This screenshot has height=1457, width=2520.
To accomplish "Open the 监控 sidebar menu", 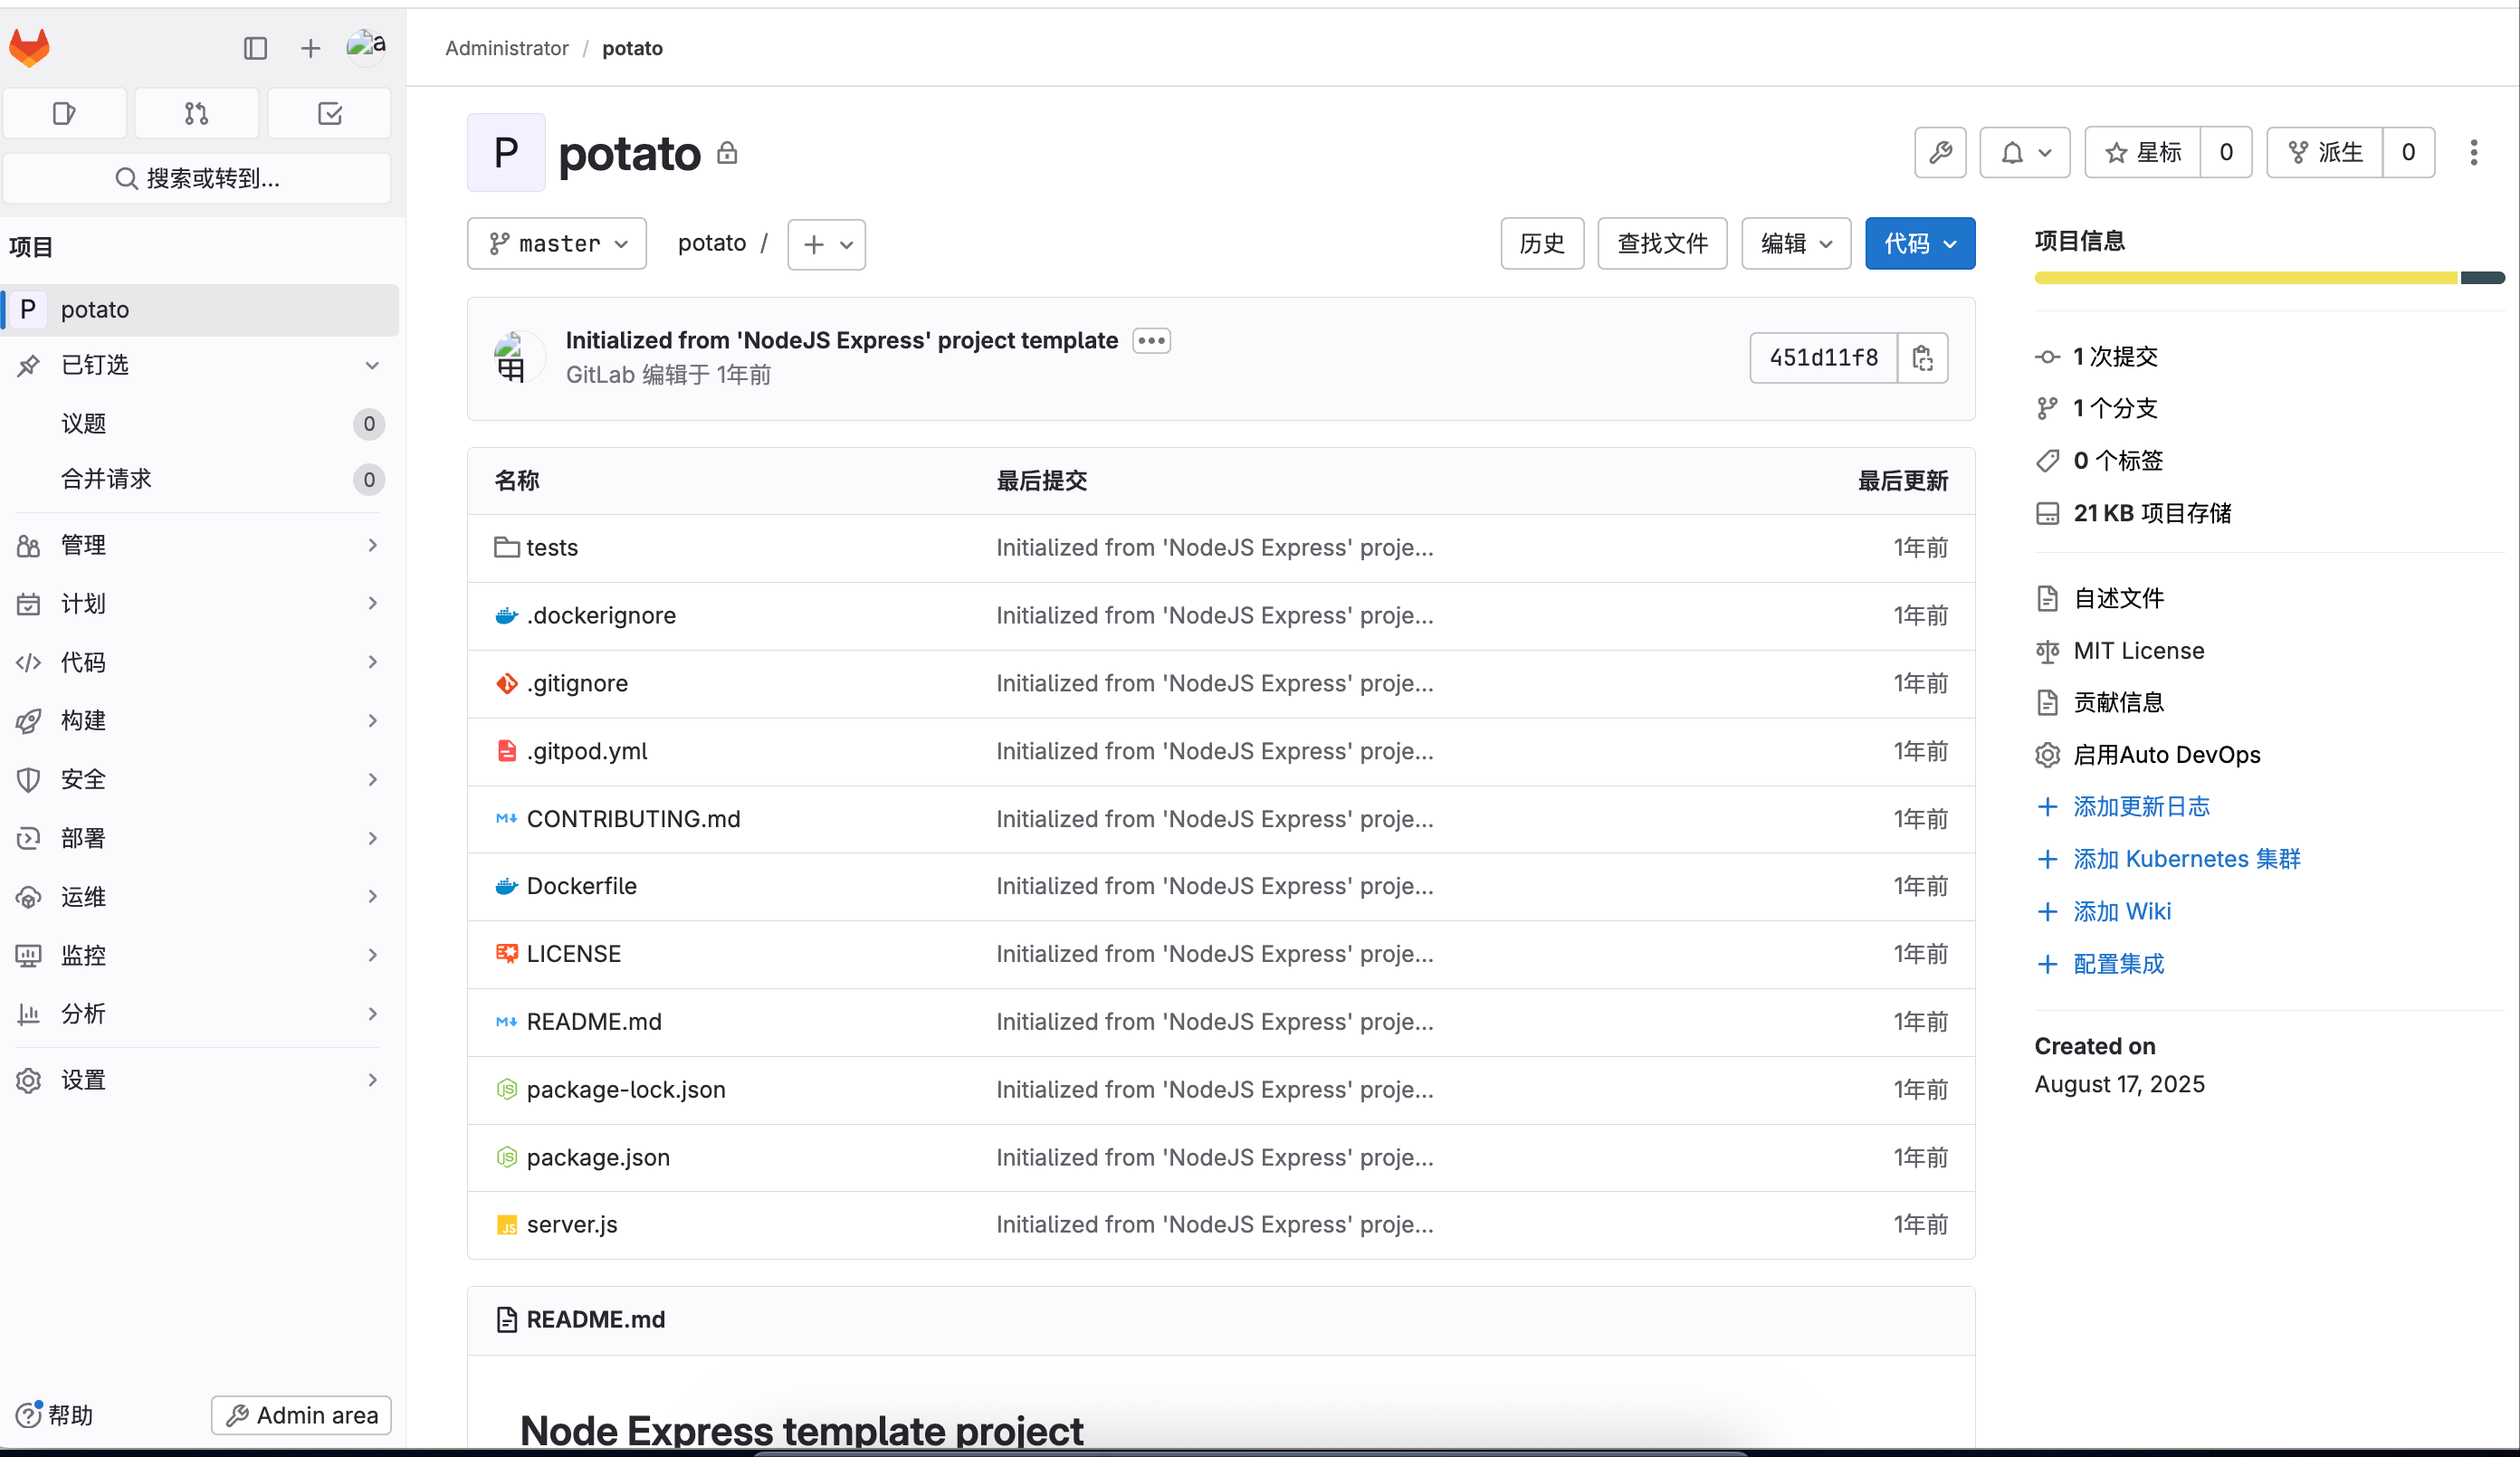I will pyautogui.click(x=200, y=955).
